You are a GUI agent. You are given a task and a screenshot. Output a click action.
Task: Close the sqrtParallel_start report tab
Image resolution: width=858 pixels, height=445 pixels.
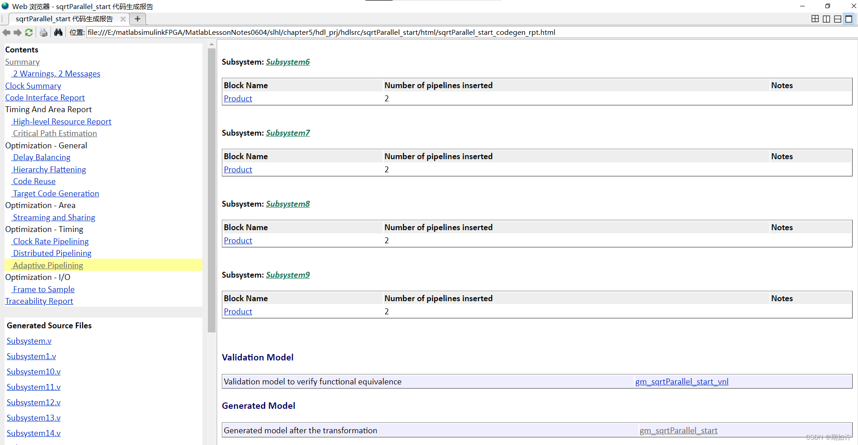click(x=123, y=19)
